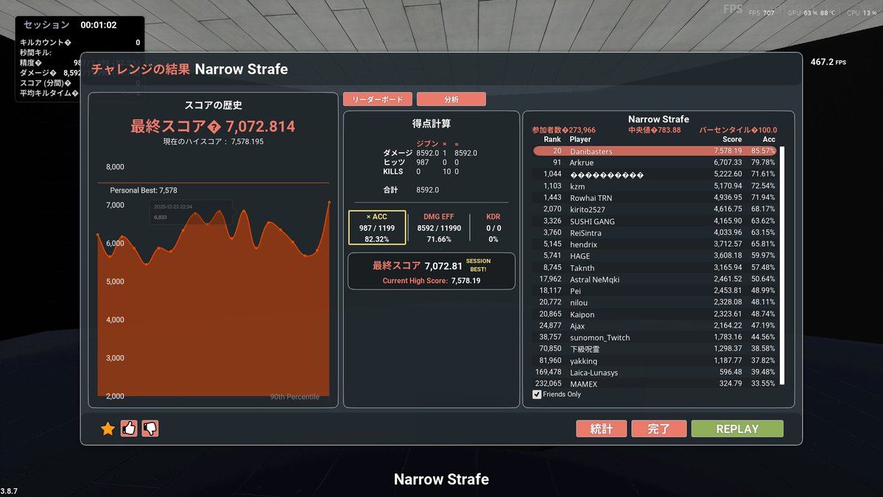Select the Astral NeMqki leaderboard row
This screenshot has height=497, width=883.
coord(655,279)
